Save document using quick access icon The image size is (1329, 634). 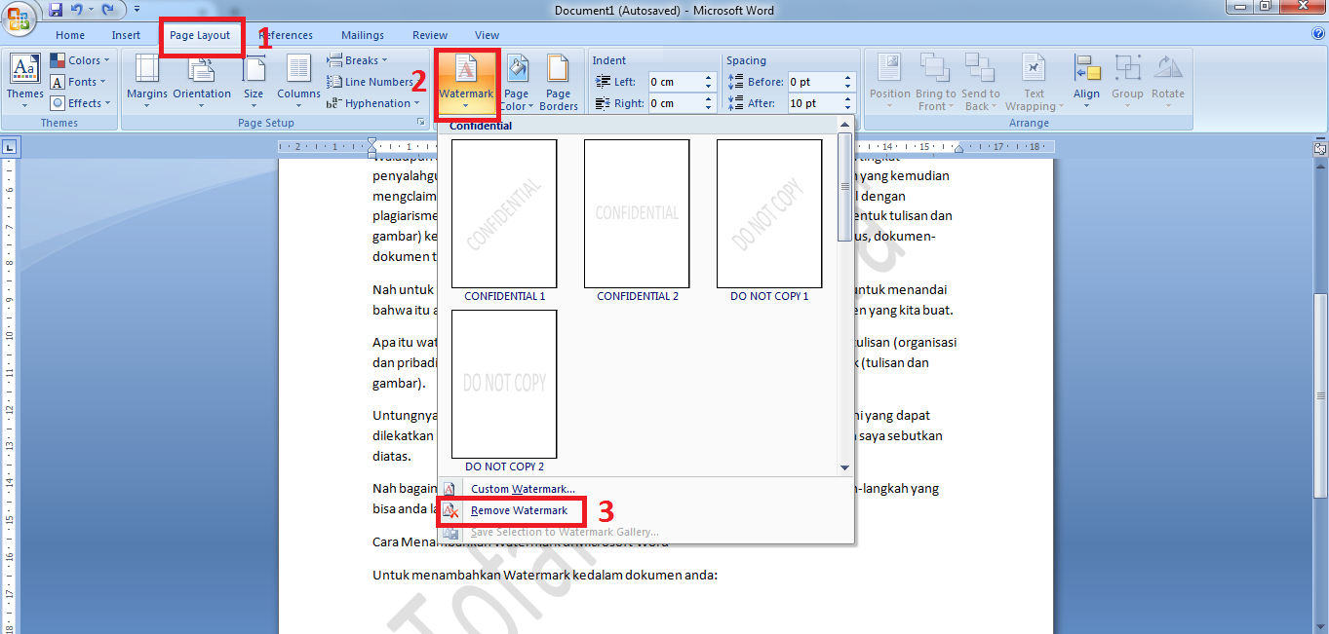(56, 11)
